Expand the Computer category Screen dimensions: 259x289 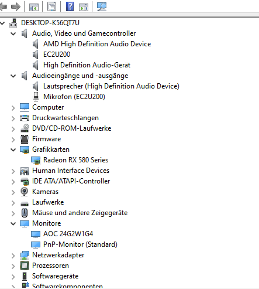click(x=13, y=108)
